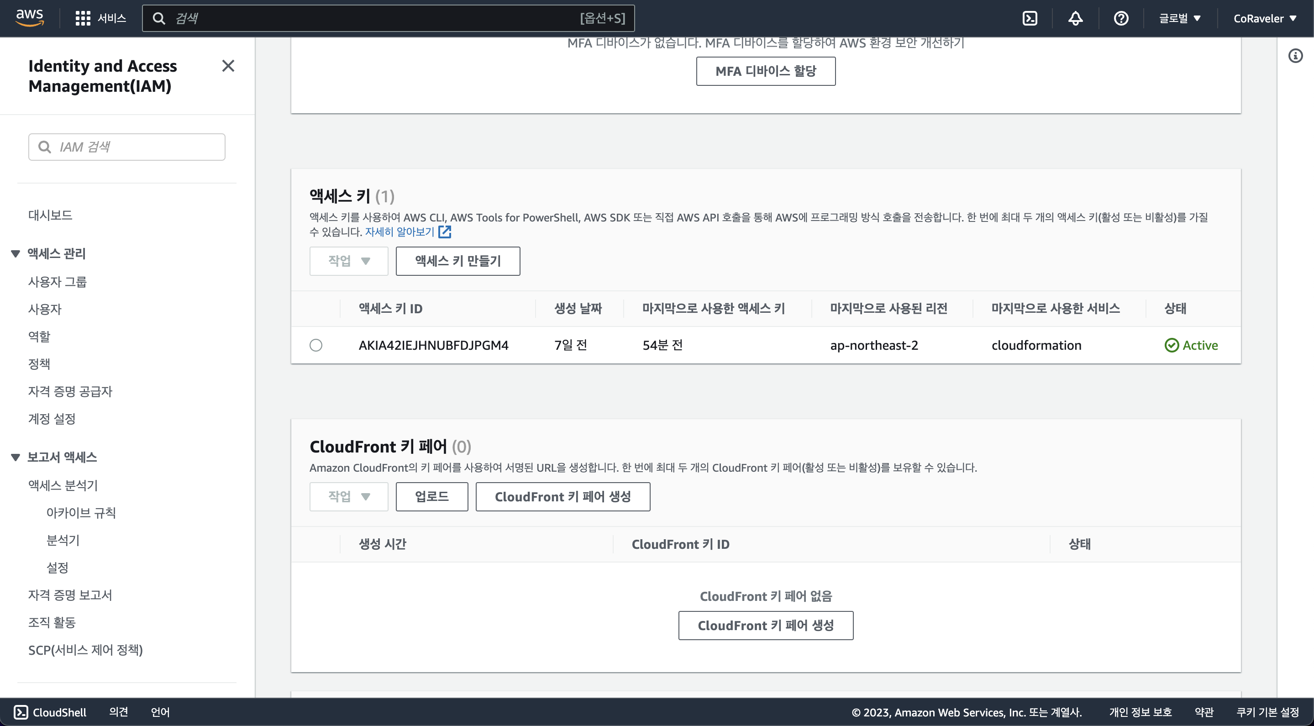Click the 54분 전 last-used cell
The width and height of the screenshot is (1314, 726).
662,345
